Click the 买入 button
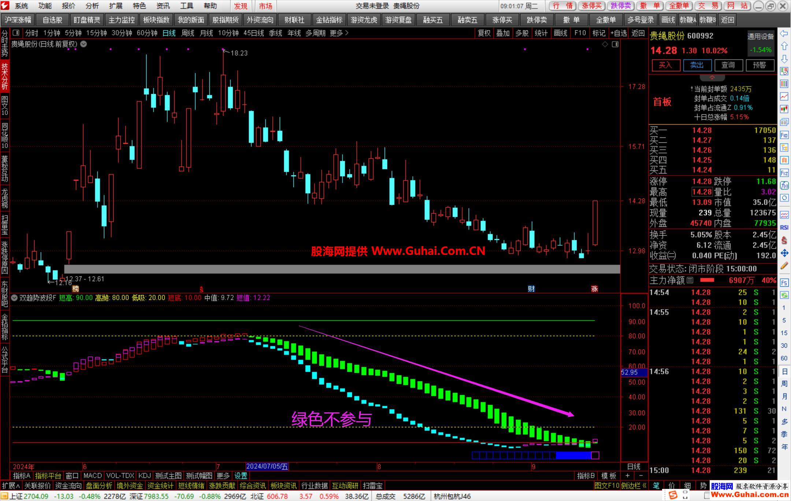Image resolution: width=791 pixels, height=501 pixels. pos(666,65)
